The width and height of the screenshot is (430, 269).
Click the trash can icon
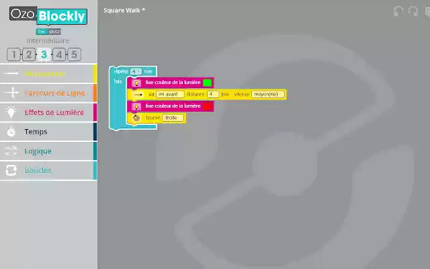[427, 12]
